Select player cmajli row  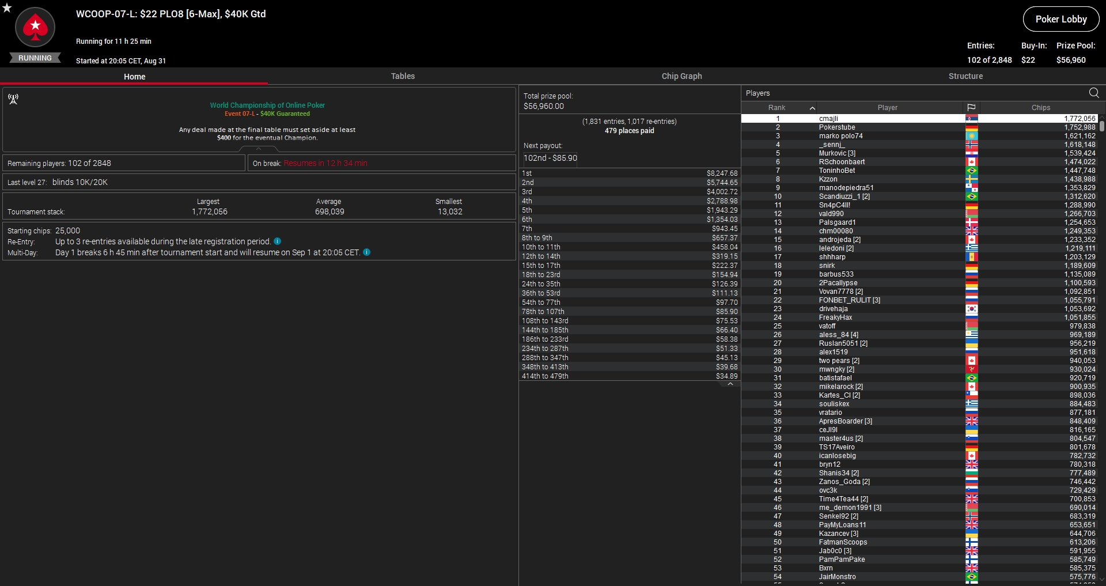(919, 119)
